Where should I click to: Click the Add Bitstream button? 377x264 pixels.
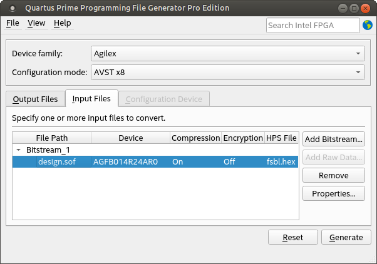333,138
